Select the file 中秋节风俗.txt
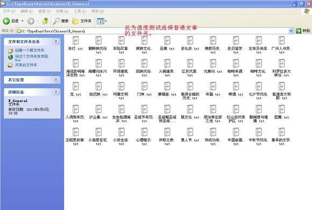Viewport: 312px width, 210px height. 258,136
